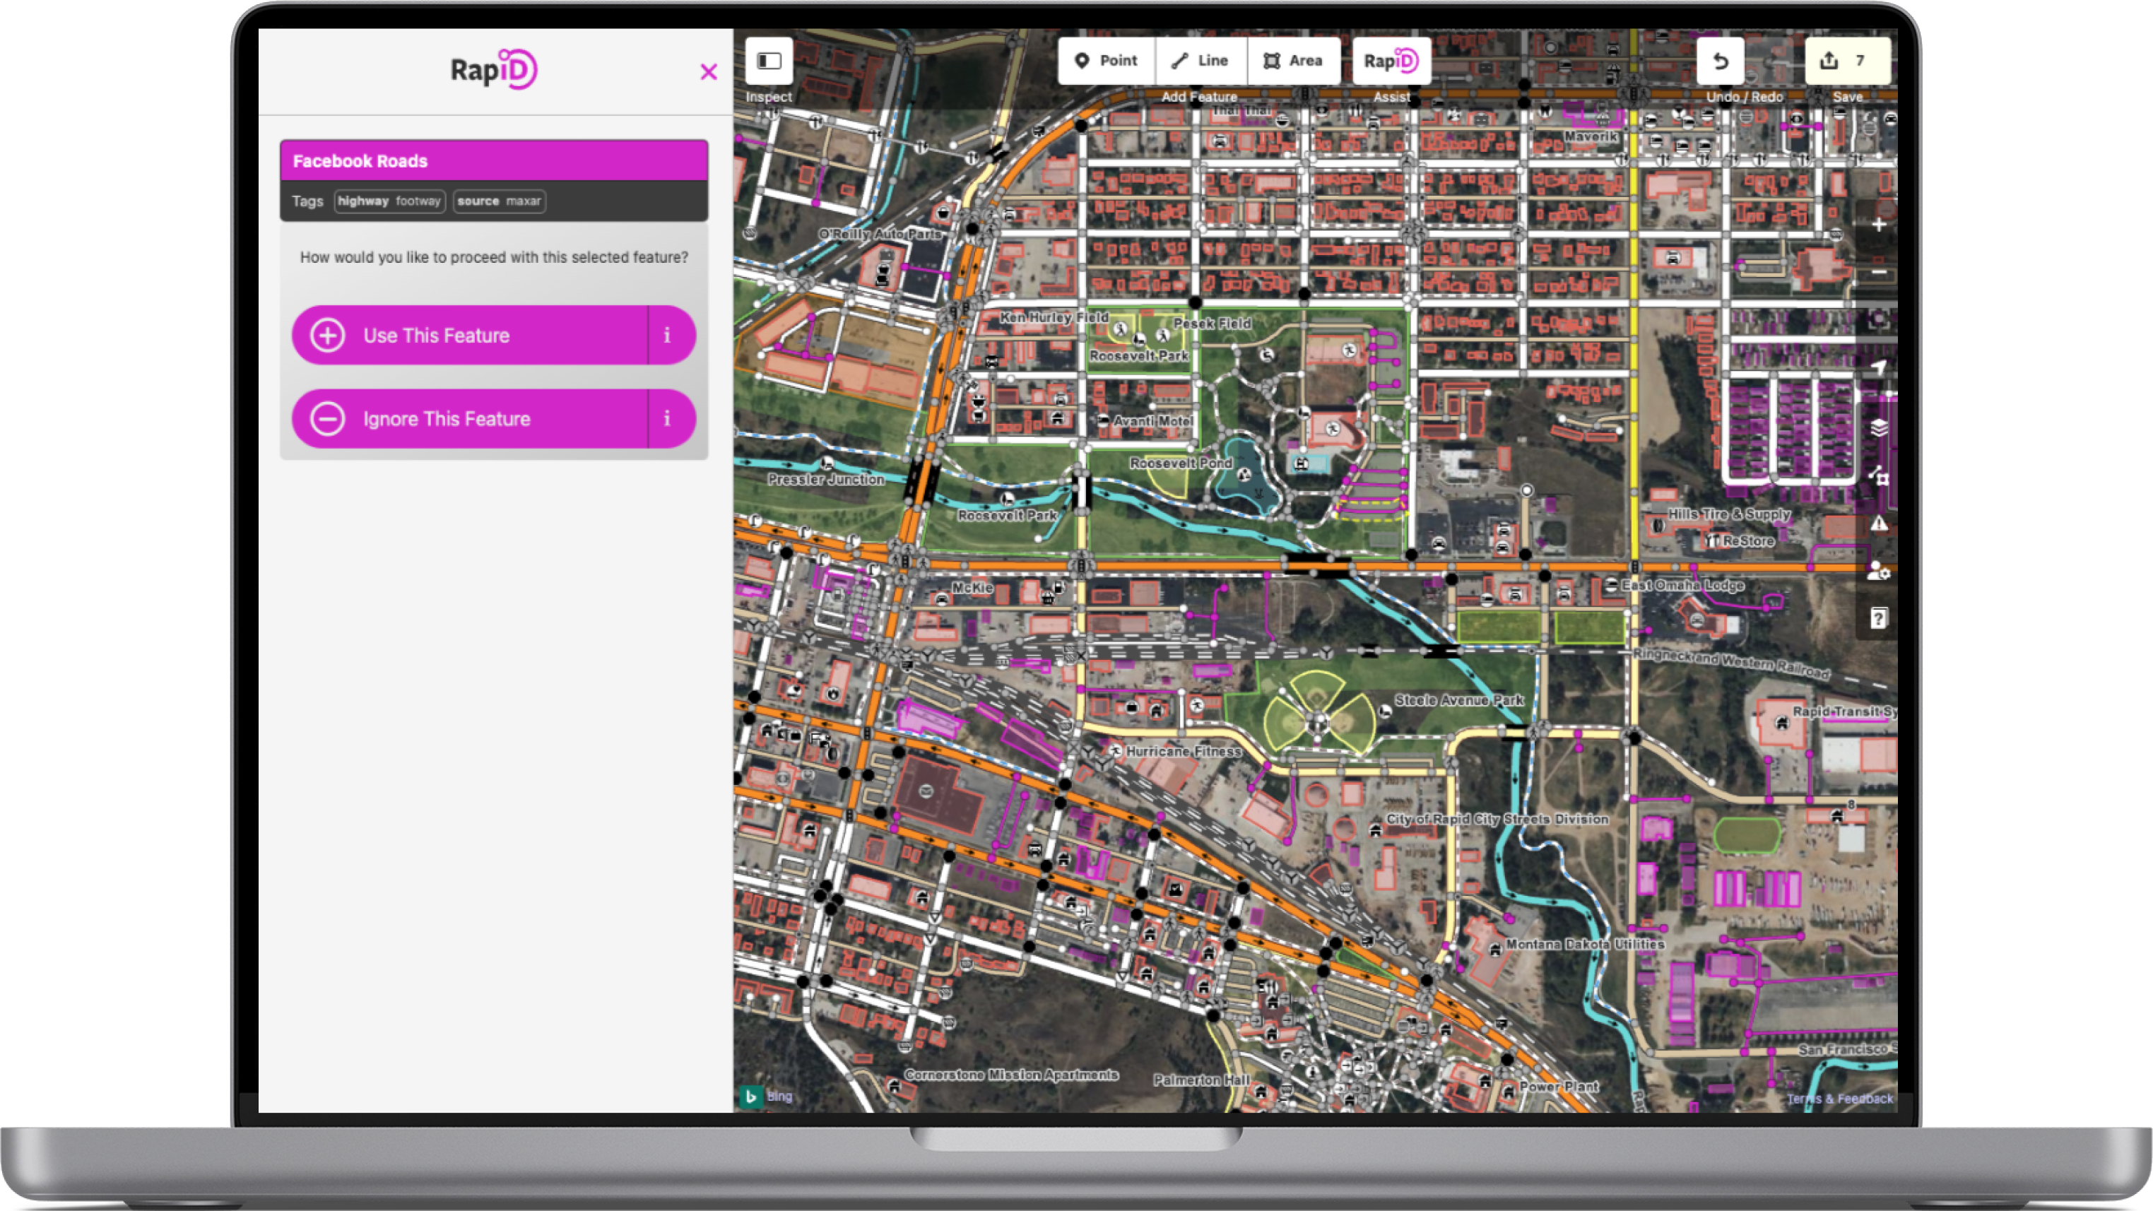Open the help panel
The image size is (2153, 1211).
click(1878, 618)
